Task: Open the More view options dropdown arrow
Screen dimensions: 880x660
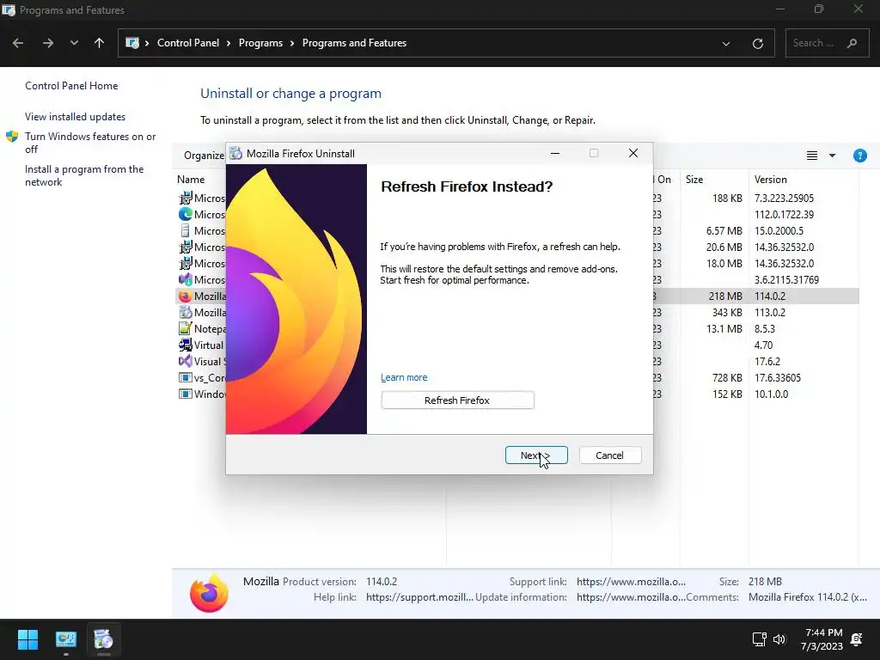Action: [832, 156]
